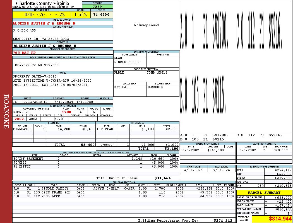This screenshot has height=223, width=293.
Task: Click the acres value 74.6800
Action: [101, 14]
